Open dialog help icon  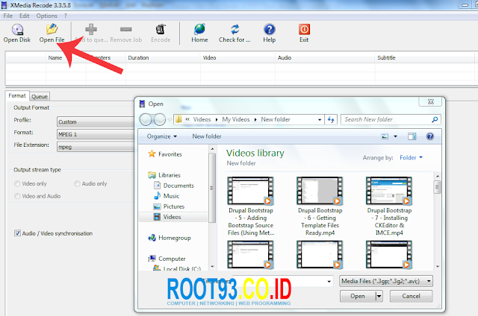[430, 136]
